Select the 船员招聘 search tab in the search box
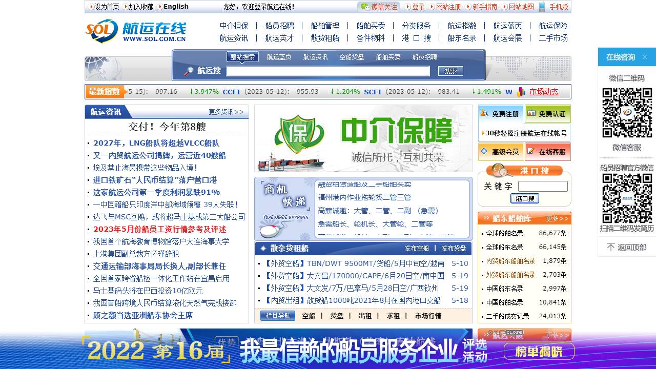Viewport: 656px width, 369px height. (x=424, y=57)
